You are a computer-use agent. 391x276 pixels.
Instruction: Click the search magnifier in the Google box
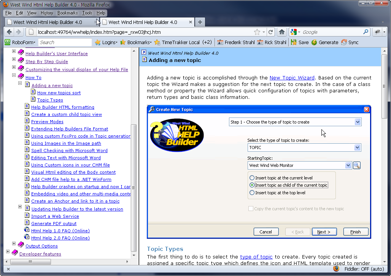pos(366,32)
